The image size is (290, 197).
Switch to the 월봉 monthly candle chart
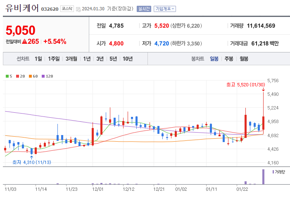[x=244, y=59]
